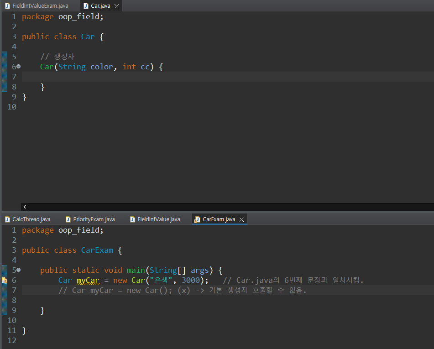Click Java file icon on Car.java tab

coord(86,6)
